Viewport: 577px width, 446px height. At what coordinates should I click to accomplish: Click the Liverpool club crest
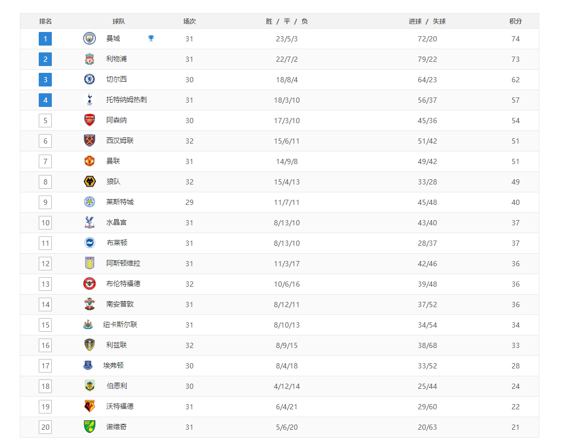pyautogui.click(x=90, y=59)
